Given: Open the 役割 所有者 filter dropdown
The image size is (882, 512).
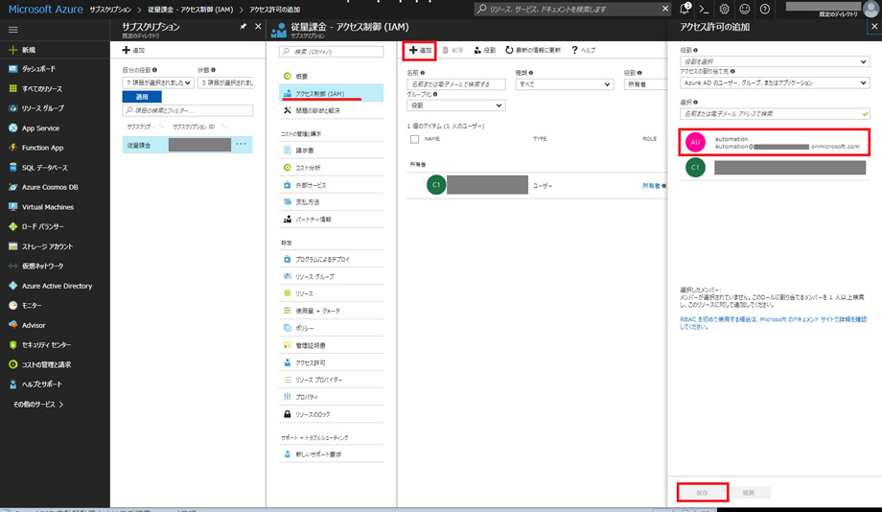Looking at the screenshot, I should 645,84.
